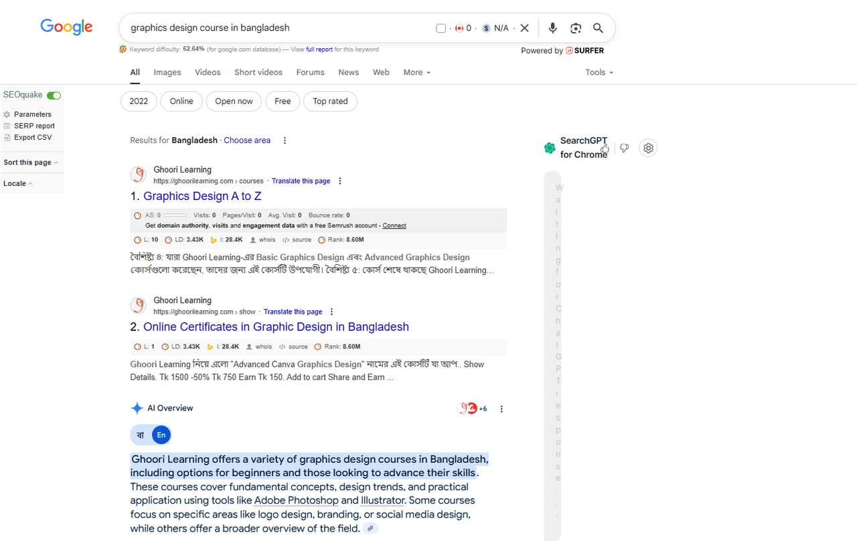This screenshot has height=541, width=857.
Task: Click the L: 1 metric
Action: tap(144, 346)
